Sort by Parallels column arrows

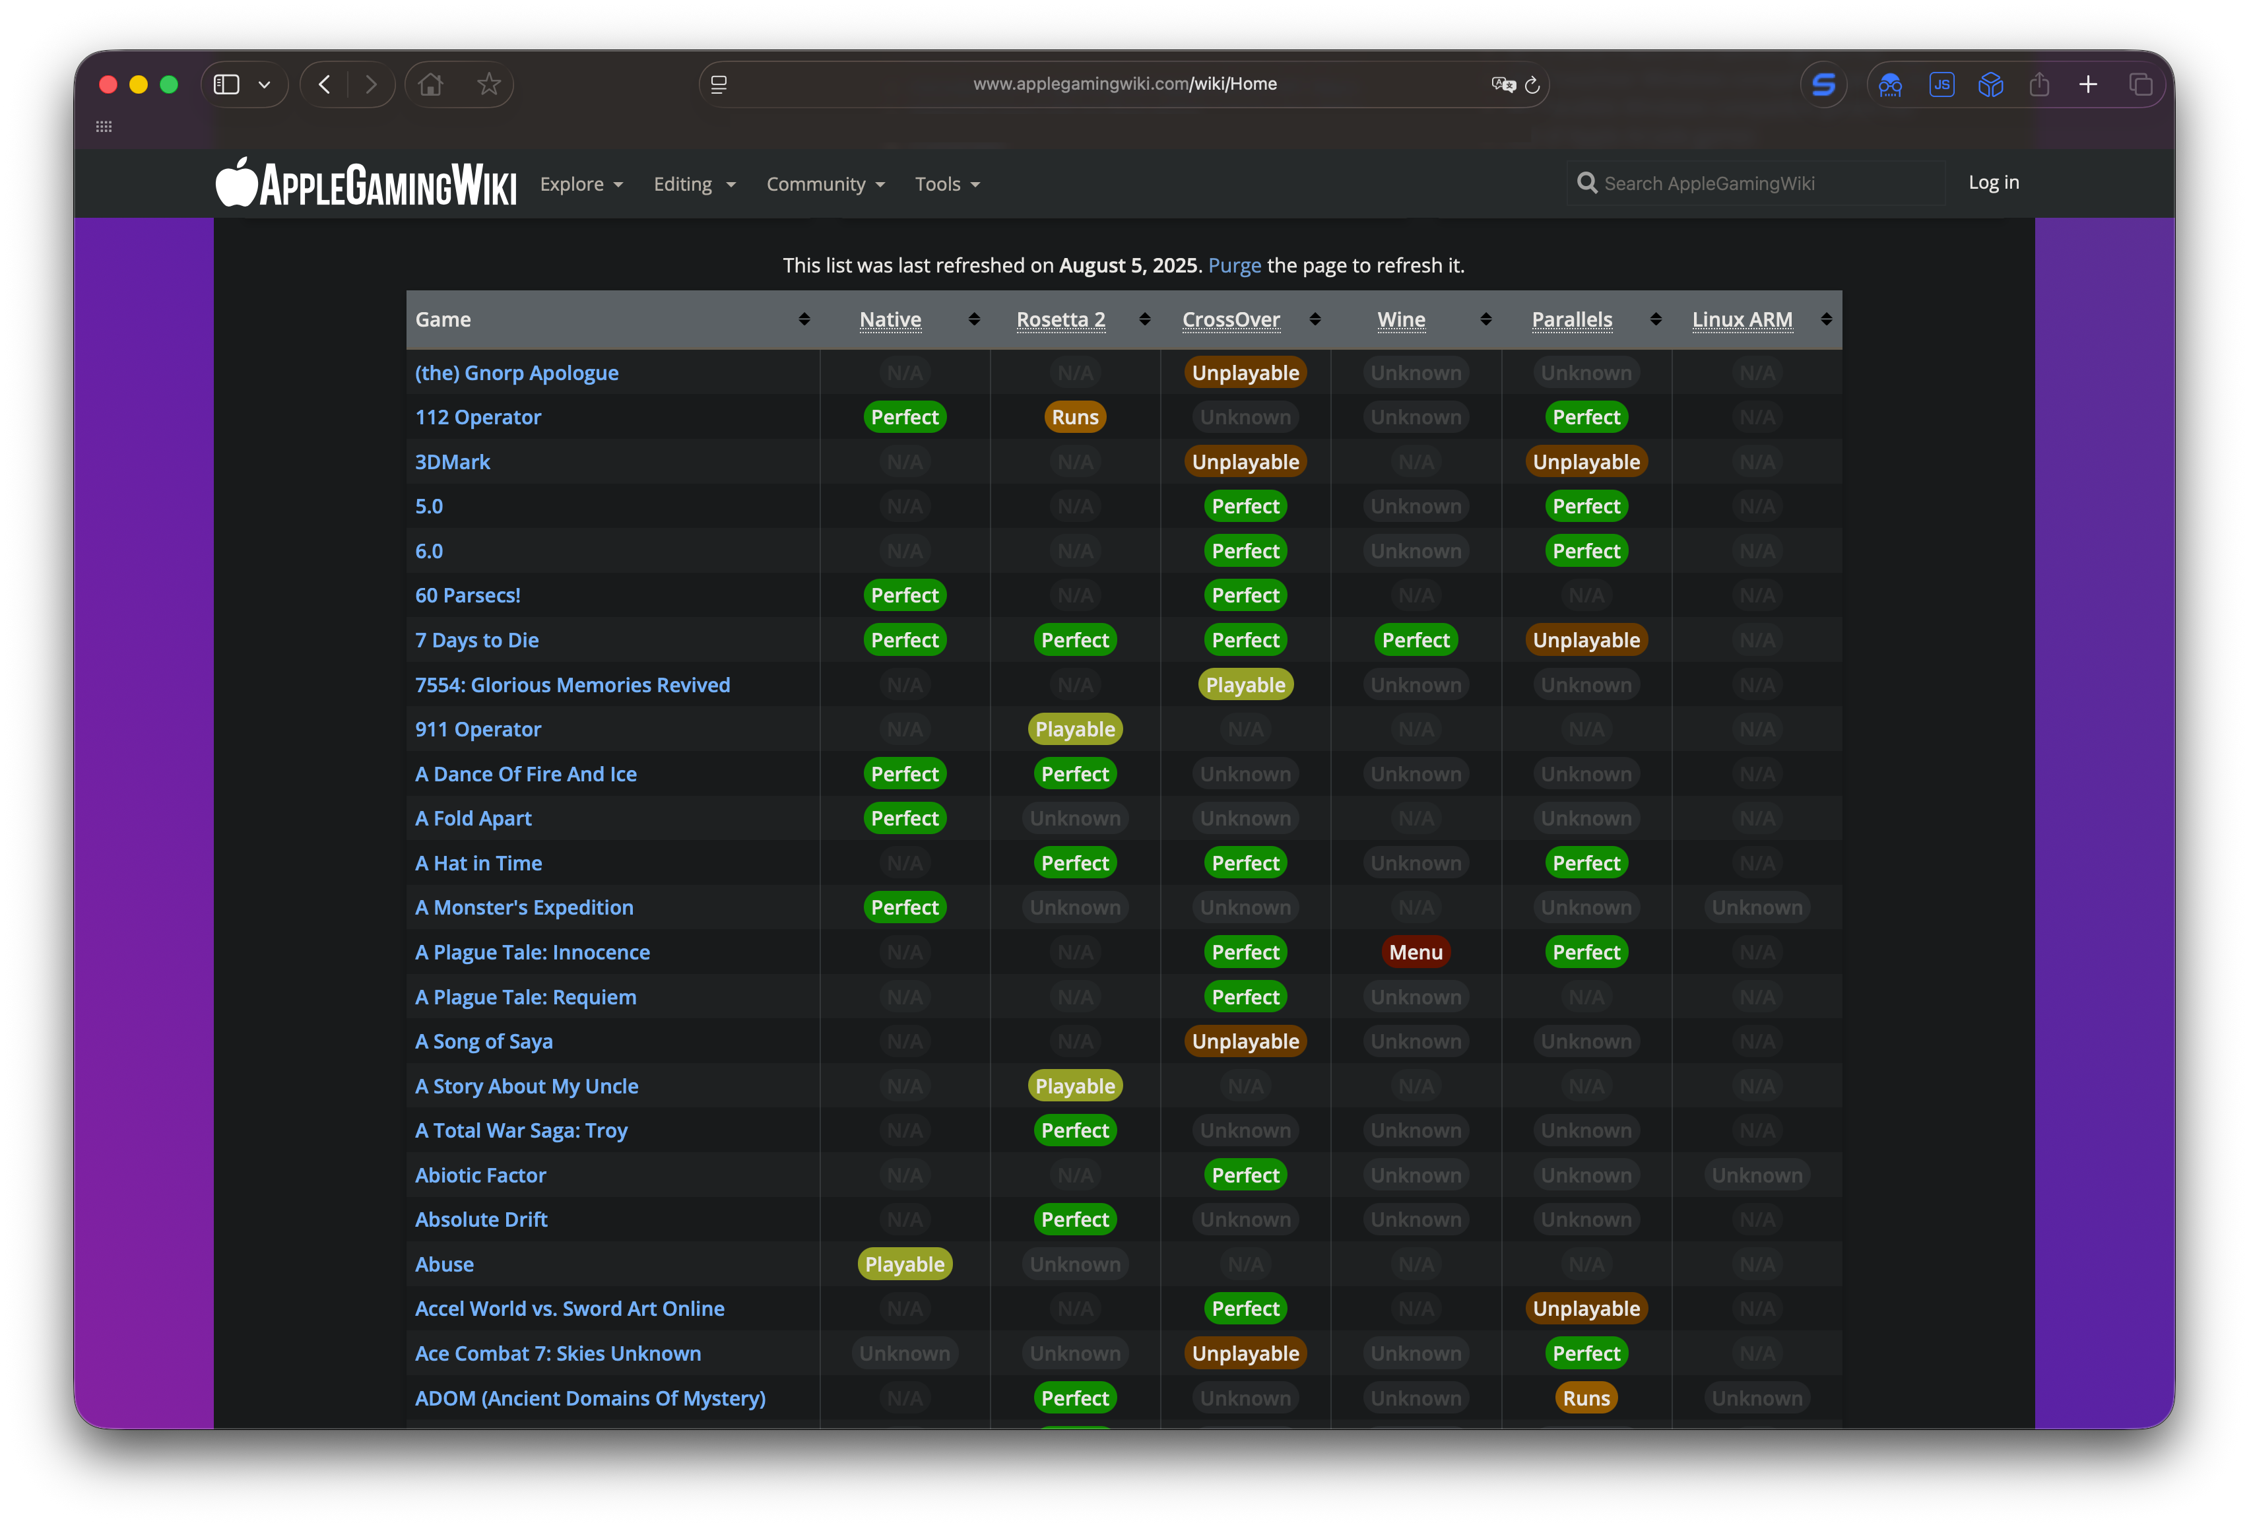1656,319
